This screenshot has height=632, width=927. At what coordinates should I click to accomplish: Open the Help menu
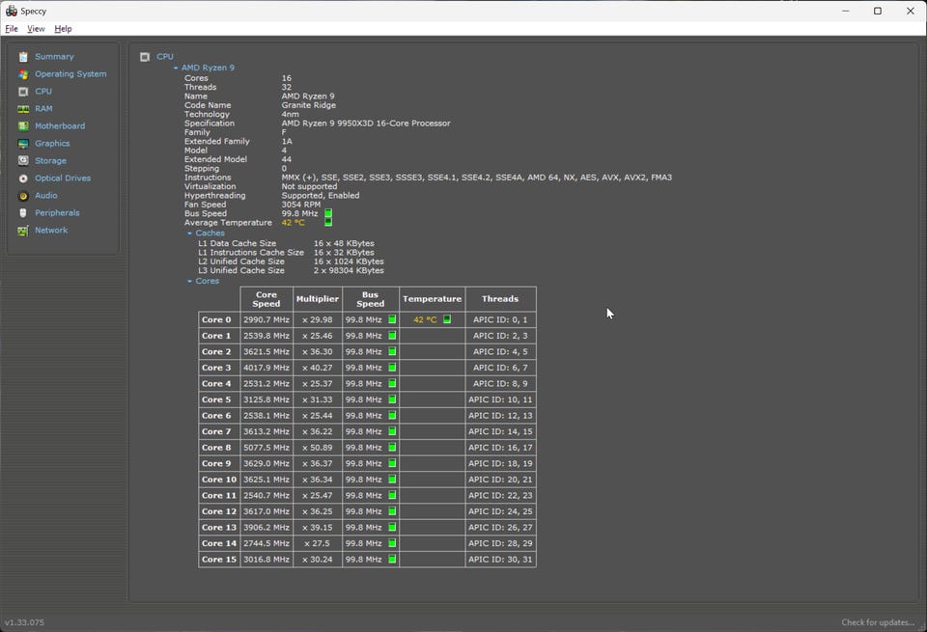coord(63,29)
